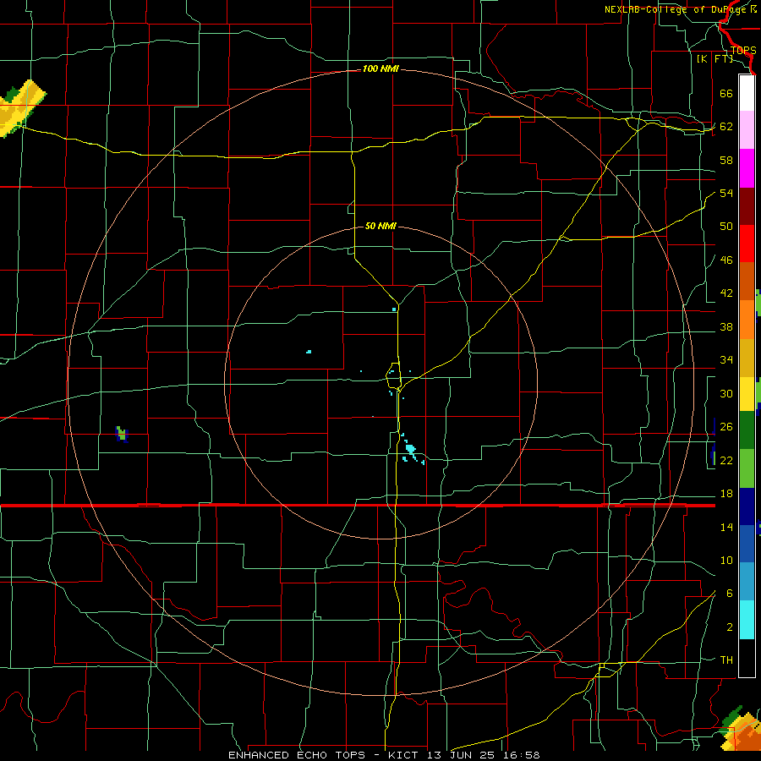This screenshot has height=761, width=761.
Task: Click the legend value "6"
Action: click(729, 594)
